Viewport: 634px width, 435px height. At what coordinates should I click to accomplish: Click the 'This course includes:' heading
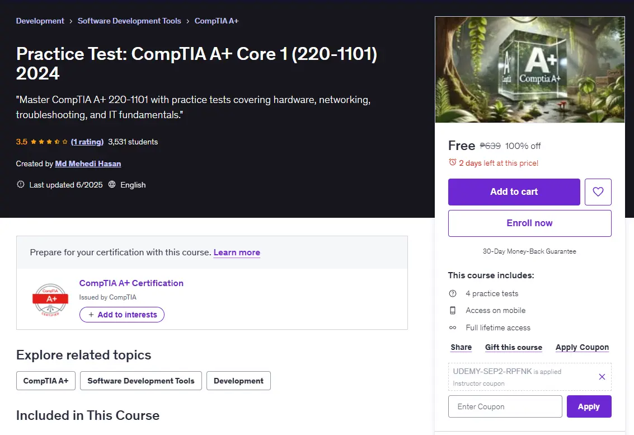tap(491, 275)
